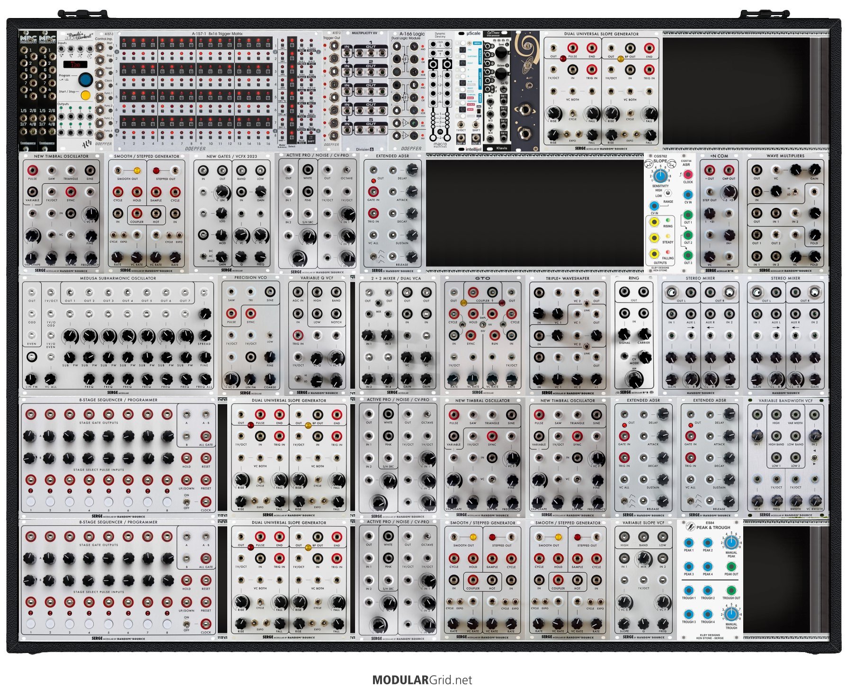Click the green OUT 2 jack on CGS734 ASR

(x=688, y=235)
